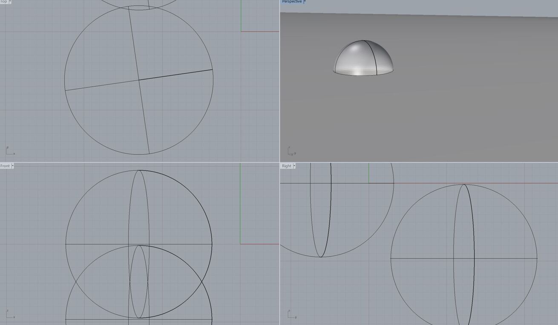Open the Perspective viewport title dropdown menu

click(x=305, y=2)
